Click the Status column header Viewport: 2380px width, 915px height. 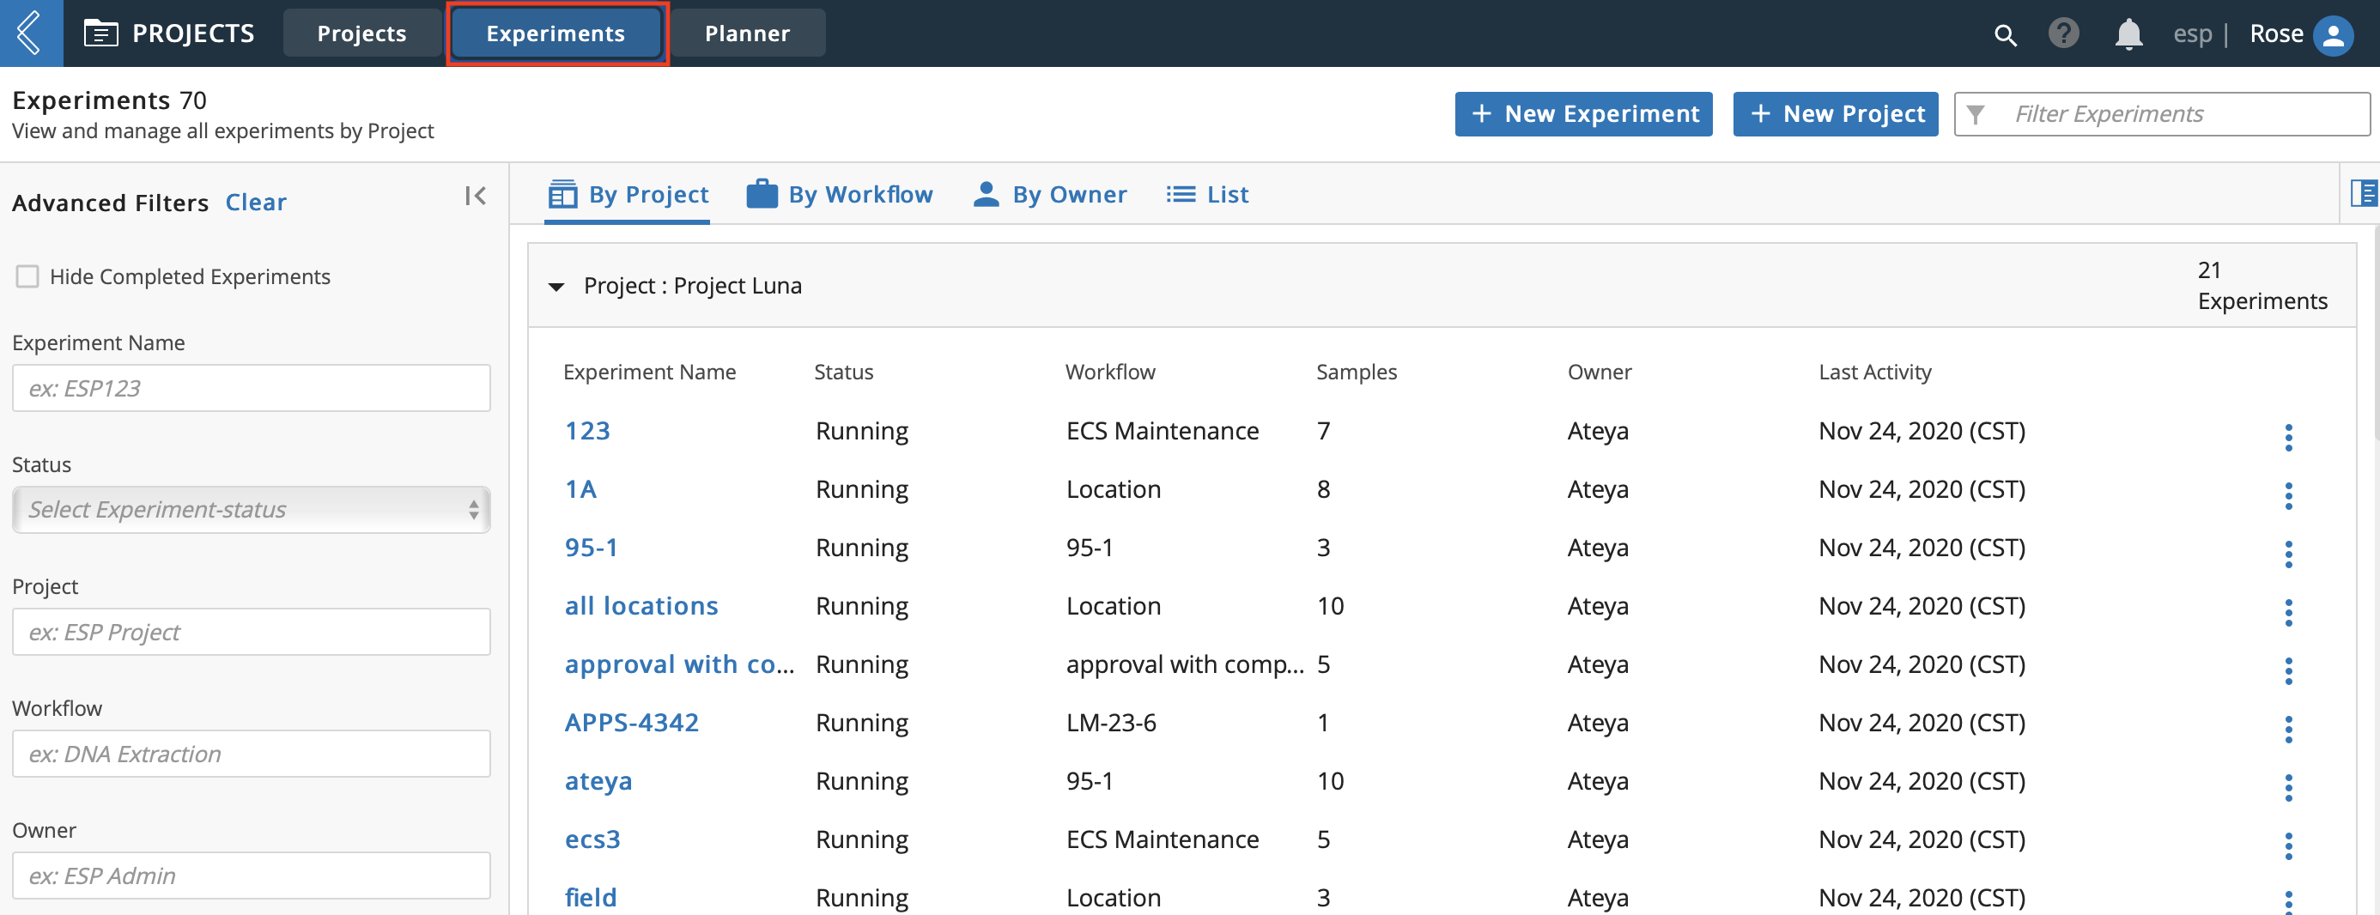point(843,372)
